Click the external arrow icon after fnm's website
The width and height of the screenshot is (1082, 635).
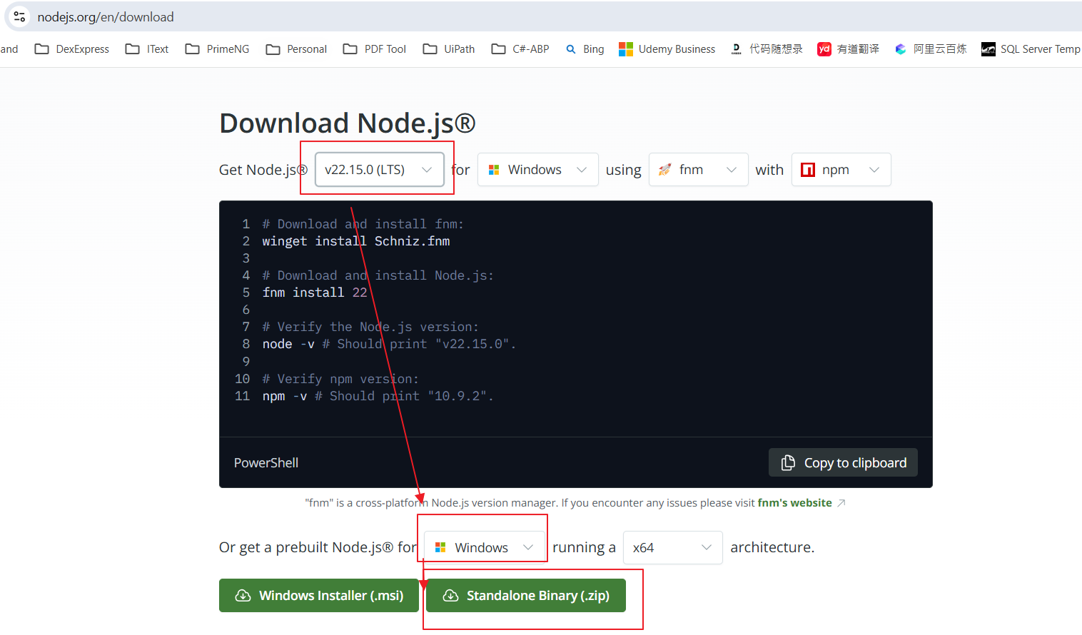[841, 503]
